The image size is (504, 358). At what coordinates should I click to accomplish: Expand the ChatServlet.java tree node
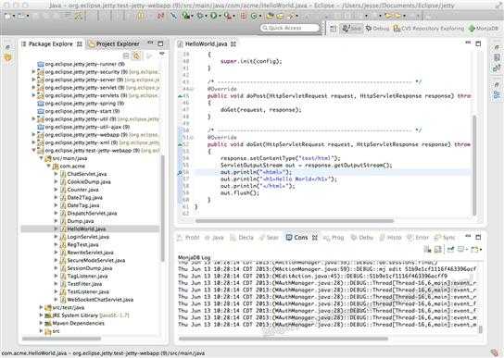(x=56, y=174)
